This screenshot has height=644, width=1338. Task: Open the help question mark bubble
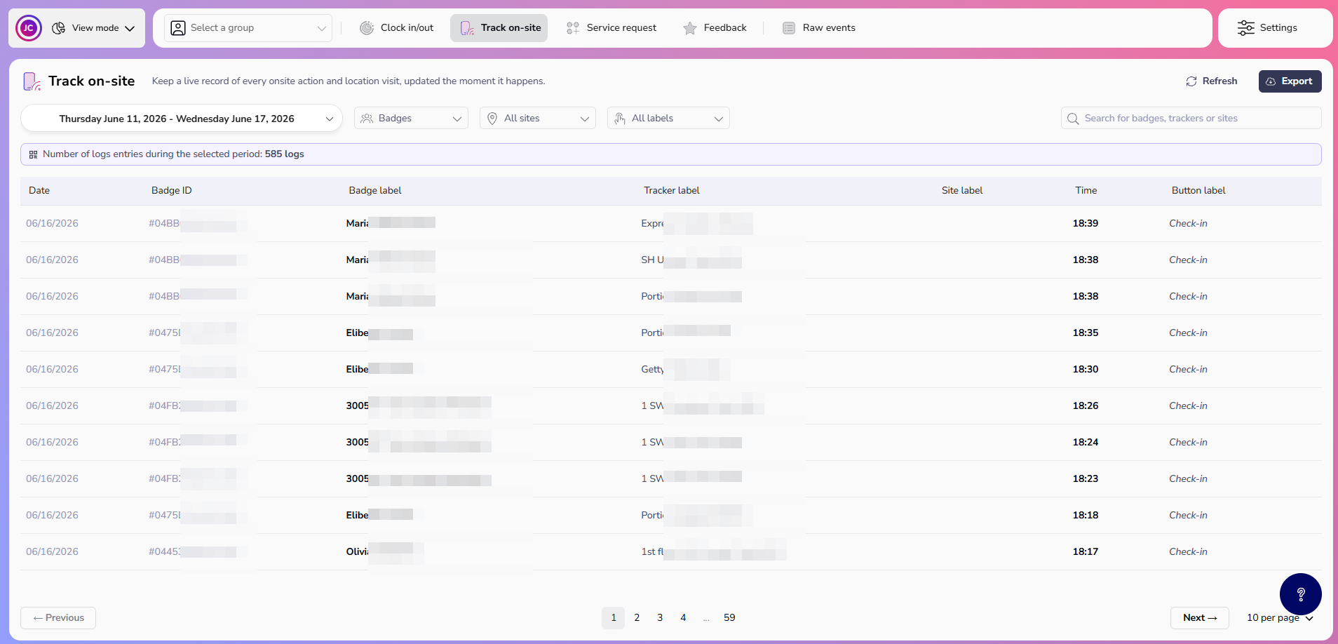click(x=1301, y=594)
